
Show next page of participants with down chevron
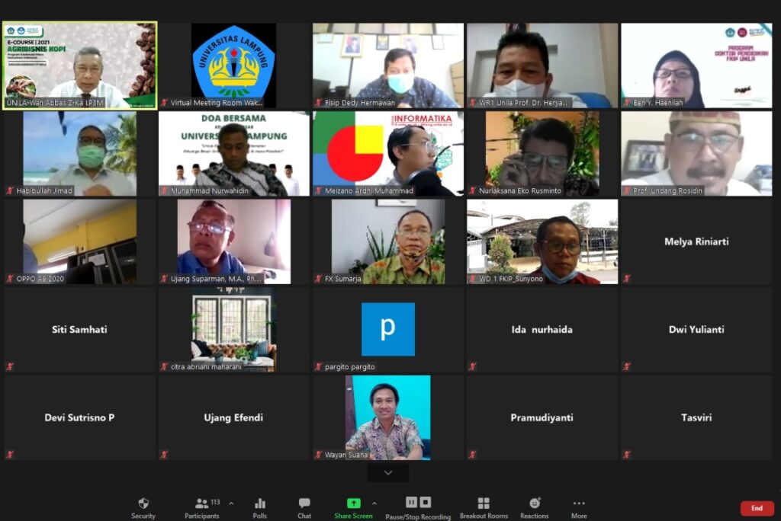(388, 473)
